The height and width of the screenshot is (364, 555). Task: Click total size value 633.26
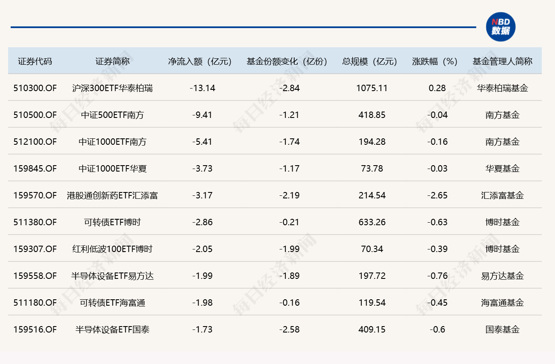pos(372,222)
